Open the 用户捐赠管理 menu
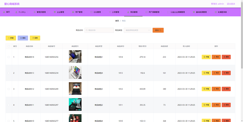The height and width of the screenshot is (122, 243). [x=153, y=12]
